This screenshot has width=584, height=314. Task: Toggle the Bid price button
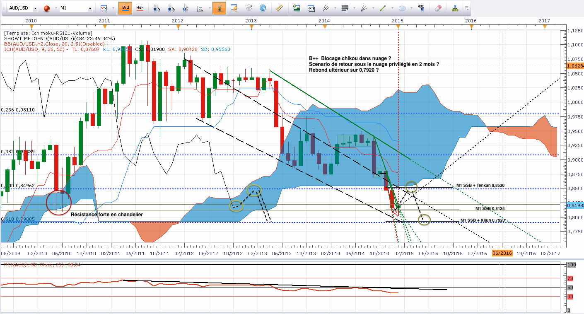[x=125, y=8]
